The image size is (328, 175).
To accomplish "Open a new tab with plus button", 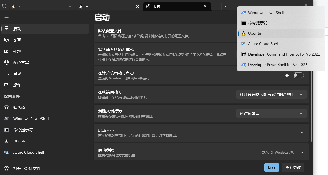I will point(217,6).
